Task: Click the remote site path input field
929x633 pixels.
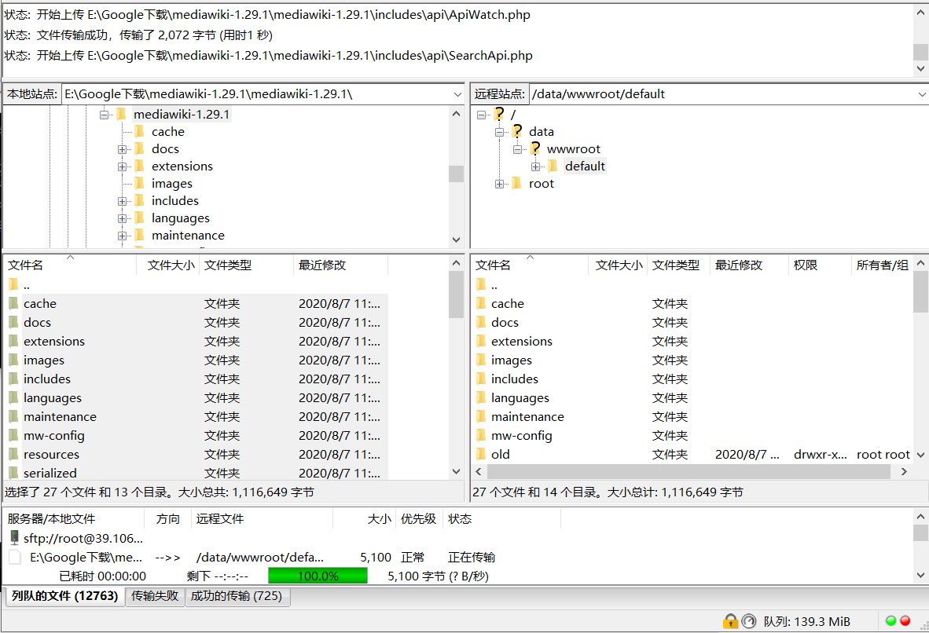Action: (x=722, y=94)
